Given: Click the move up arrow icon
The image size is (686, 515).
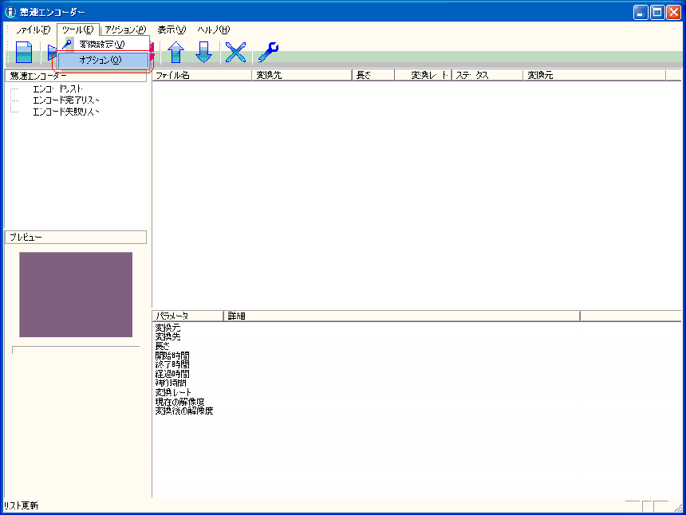Looking at the screenshot, I should 175,52.
